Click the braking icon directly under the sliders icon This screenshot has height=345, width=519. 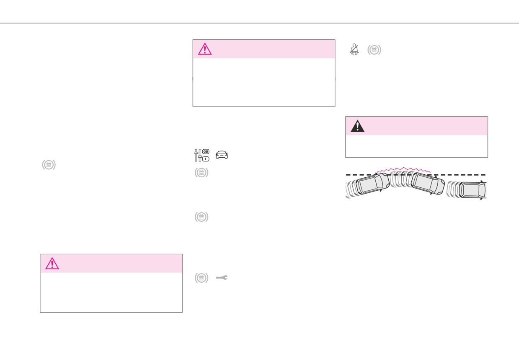201,172
